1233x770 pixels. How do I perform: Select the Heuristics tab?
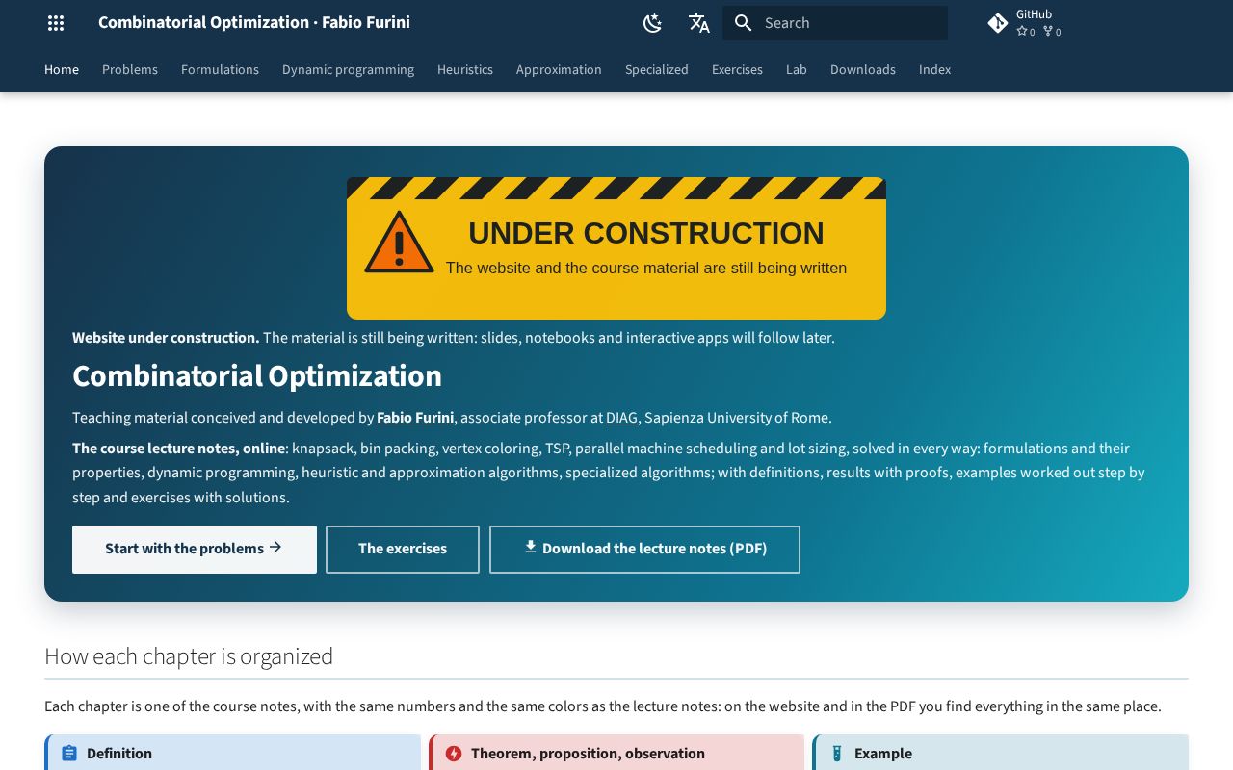[465, 70]
